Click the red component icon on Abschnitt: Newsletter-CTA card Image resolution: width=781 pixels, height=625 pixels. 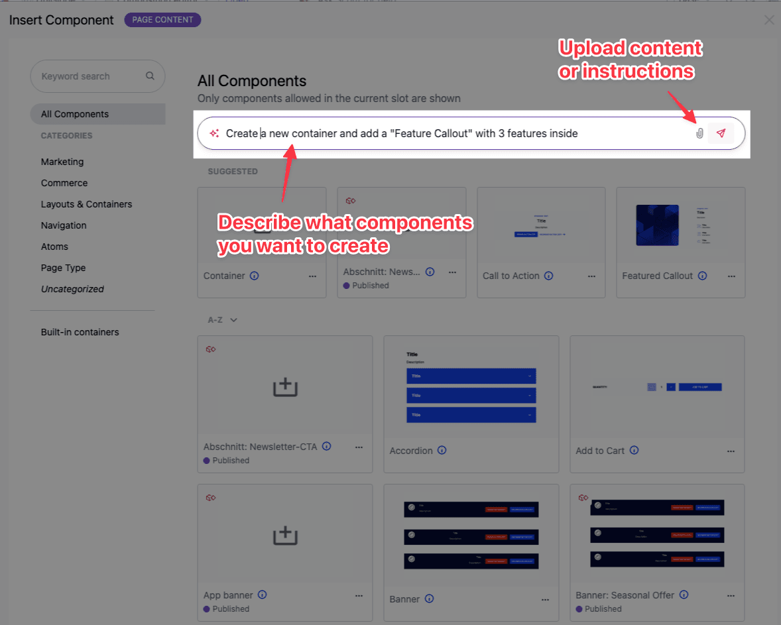[x=210, y=349]
